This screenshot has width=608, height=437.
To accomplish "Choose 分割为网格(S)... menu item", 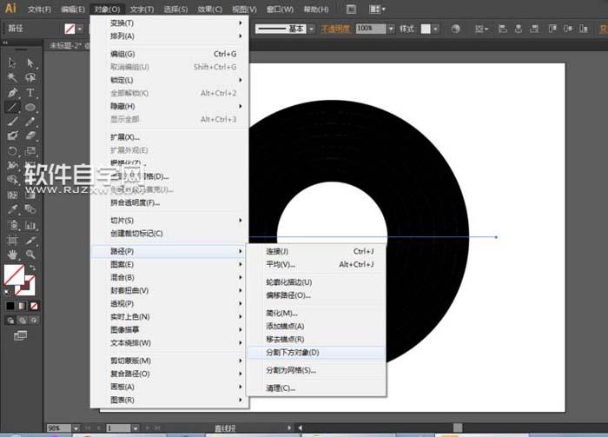I will click(316, 370).
